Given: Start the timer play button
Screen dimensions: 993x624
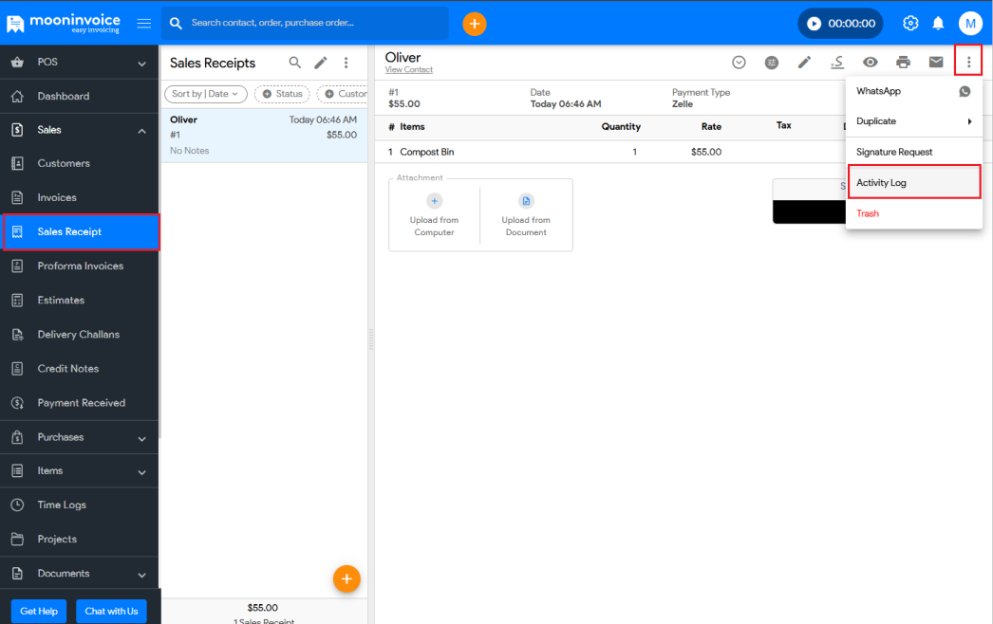Looking at the screenshot, I should point(815,24).
